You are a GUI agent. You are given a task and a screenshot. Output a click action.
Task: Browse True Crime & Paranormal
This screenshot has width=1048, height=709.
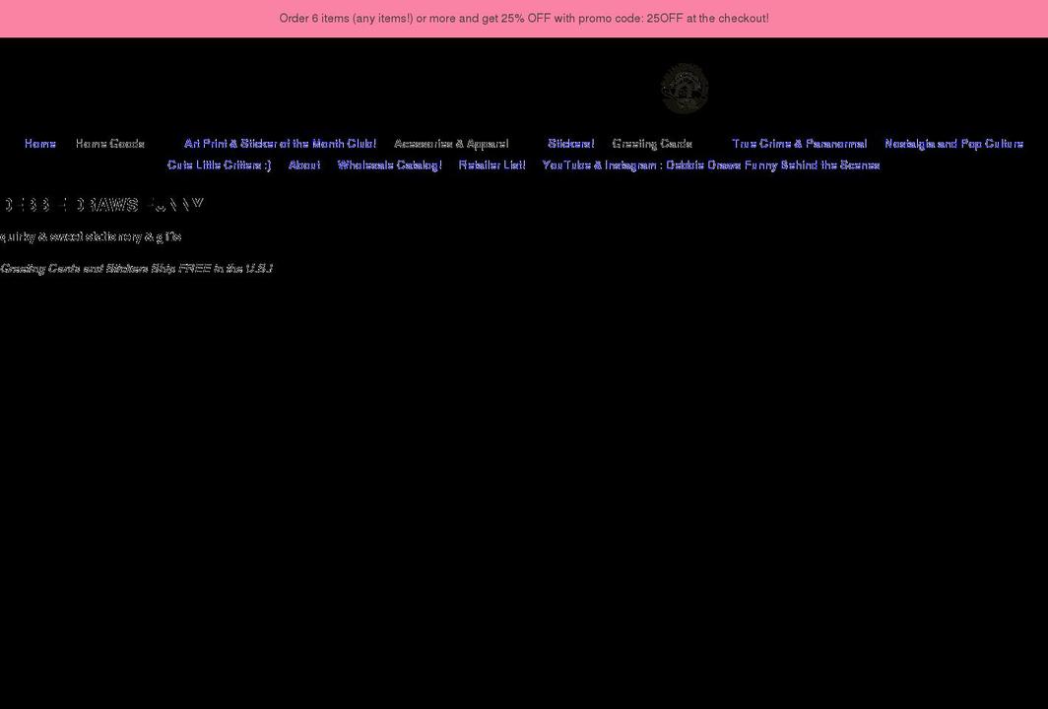[800, 144]
